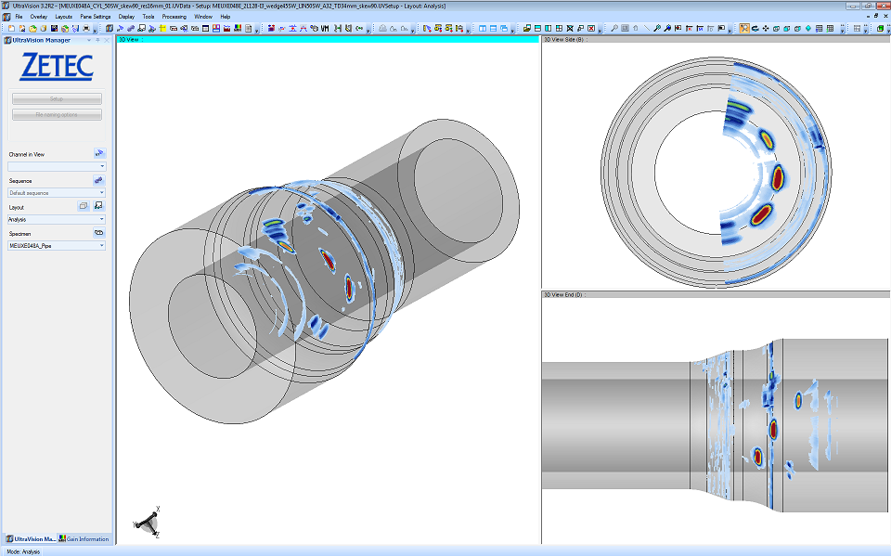Click the Channel in View selector icon
The height and width of the screenshot is (556, 891).
(98, 154)
